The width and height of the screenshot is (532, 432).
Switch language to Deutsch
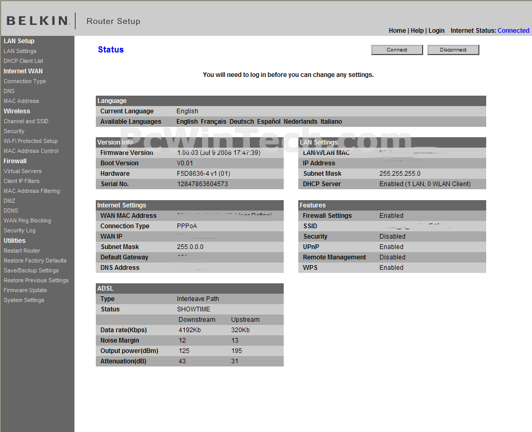click(x=242, y=122)
